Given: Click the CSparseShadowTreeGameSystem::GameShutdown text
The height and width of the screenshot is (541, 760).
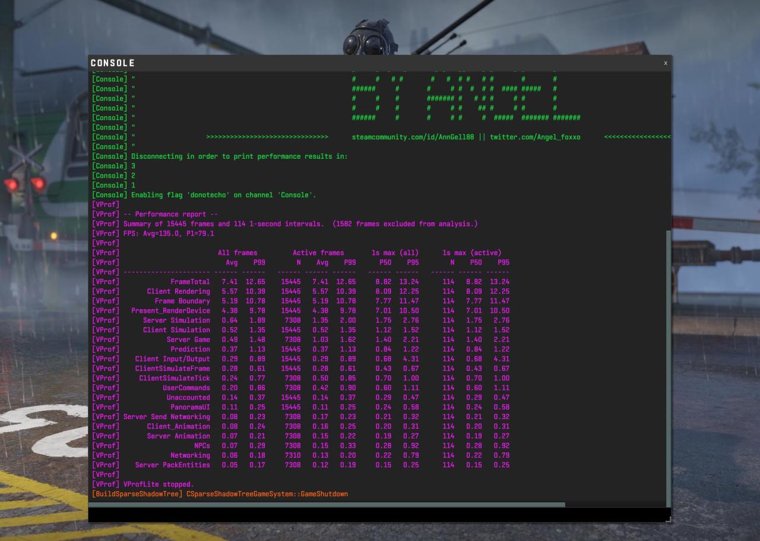Looking at the screenshot, I should pos(267,494).
